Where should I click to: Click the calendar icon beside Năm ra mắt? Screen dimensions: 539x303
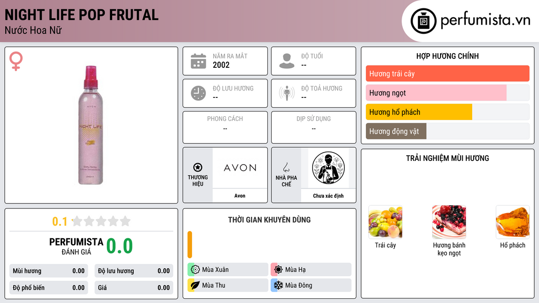pyautogui.click(x=198, y=61)
